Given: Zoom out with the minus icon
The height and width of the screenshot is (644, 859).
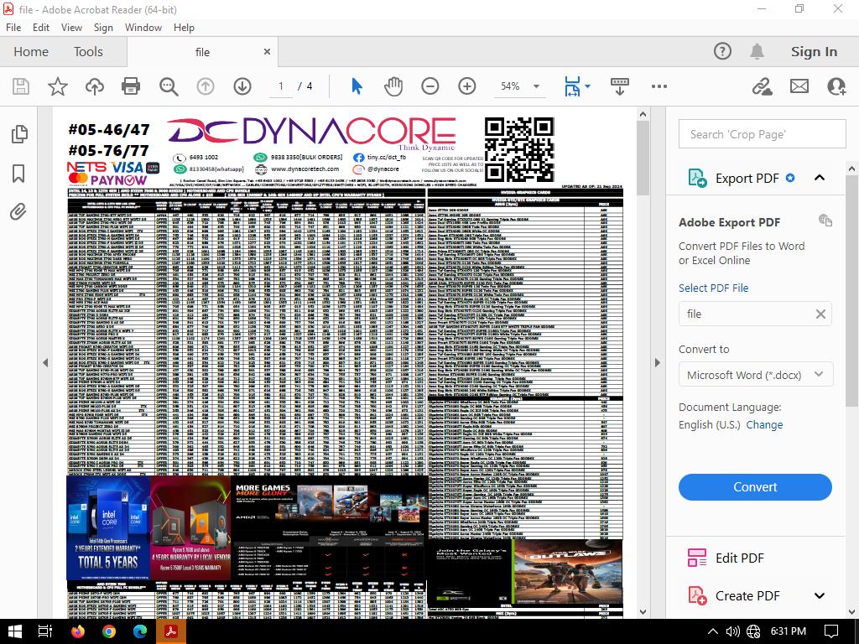Looking at the screenshot, I should 430,86.
